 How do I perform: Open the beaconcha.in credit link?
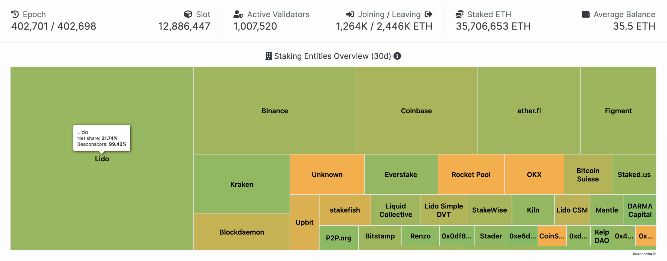coord(644,254)
